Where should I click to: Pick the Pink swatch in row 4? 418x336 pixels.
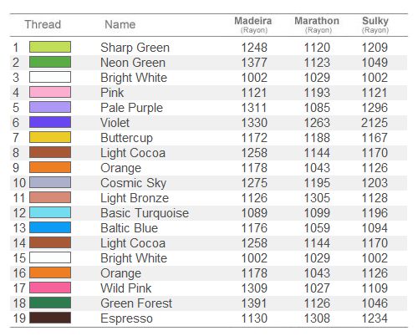tap(50, 92)
